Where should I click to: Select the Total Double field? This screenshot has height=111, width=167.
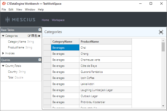pyautogui.click(x=16, y=77)
